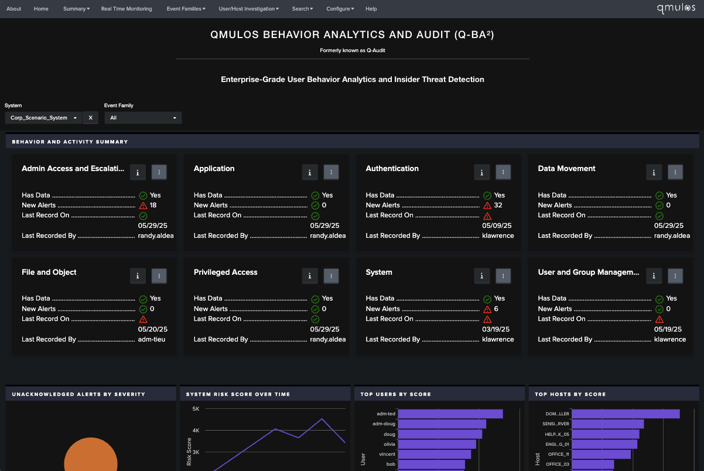
Task: Open info icon on Admin Access card
Action: [138, 172]
